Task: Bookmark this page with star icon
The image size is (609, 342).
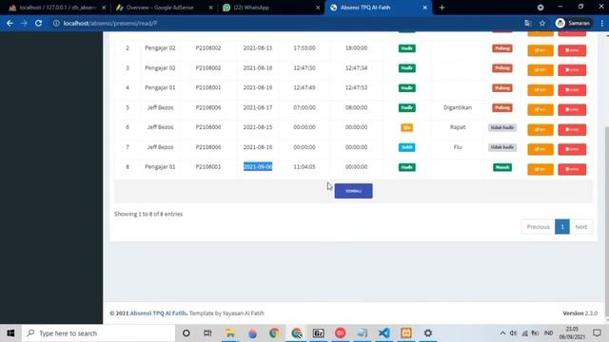Action: 542,23
